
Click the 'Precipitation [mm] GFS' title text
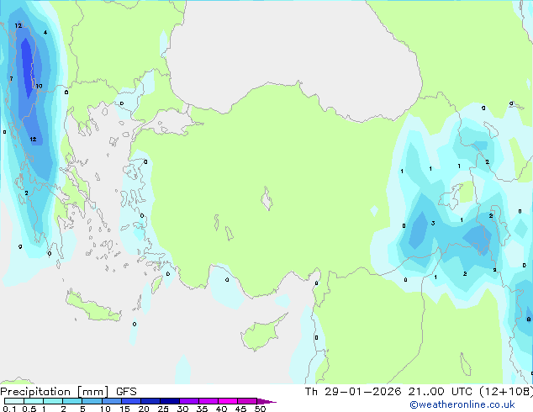click(x=68, y=392)
